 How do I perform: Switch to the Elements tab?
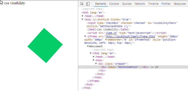point(101,4)
